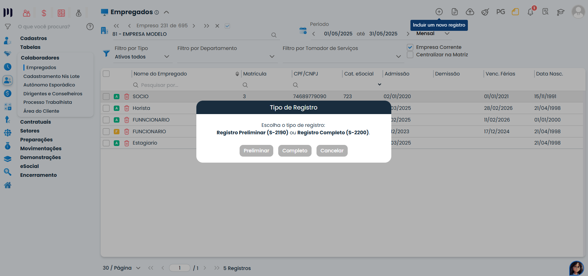588x276 pixels.
Task: Click the red people module icon in header
Action: point(27,13)
